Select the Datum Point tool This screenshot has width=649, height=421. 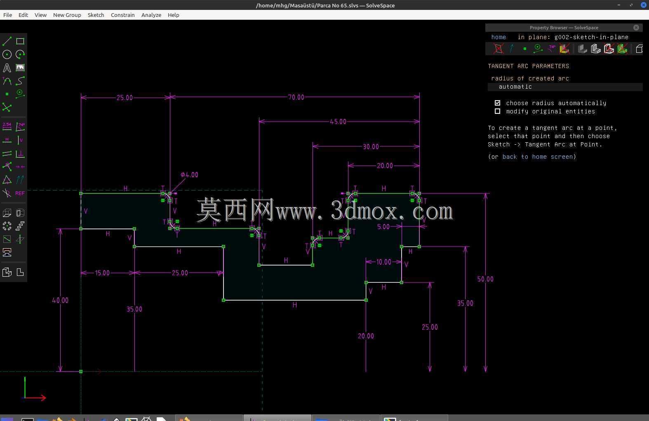click(x=7, y=94)
